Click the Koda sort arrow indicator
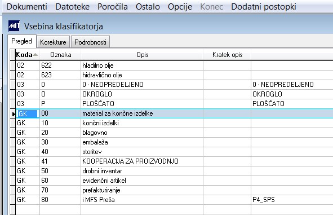Viewport: 333px width, 215px height. [x=35, y=55]
